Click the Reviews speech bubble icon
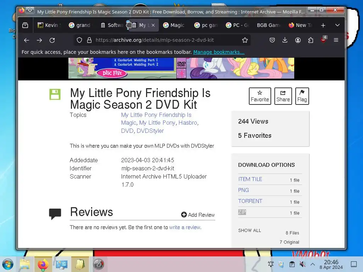The image size is (363, 272). coord(55,214)
